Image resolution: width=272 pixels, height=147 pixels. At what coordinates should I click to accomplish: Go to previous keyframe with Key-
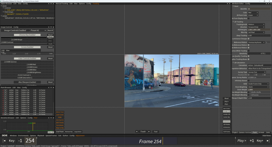click(12, 141)
